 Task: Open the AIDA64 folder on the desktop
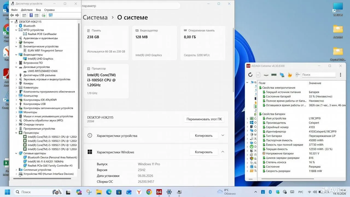(338, 31)
